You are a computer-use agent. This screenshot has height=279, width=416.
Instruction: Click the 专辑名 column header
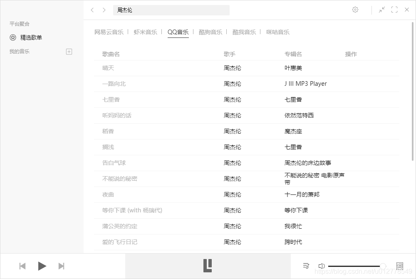click(x=293, y=54)
